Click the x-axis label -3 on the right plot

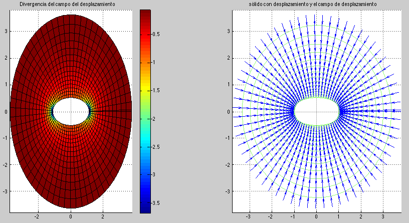[x=249, y=217]
